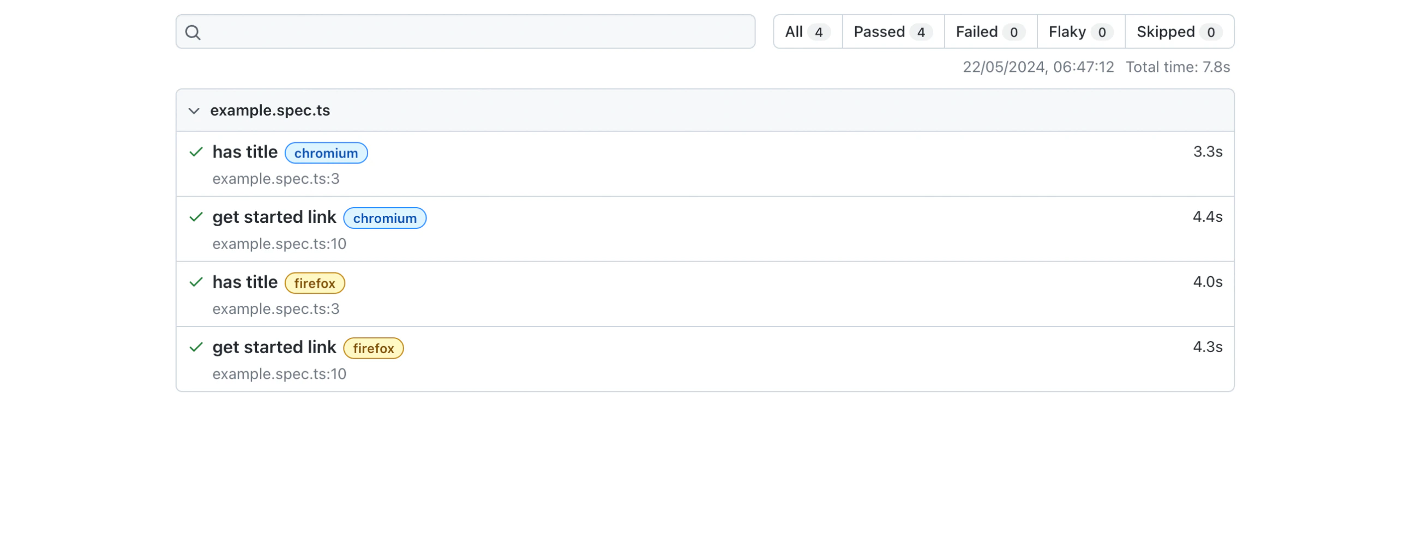The height and width of the screenshot is (545, 1417).
Task: Click chromium badge on has title test
Action: click(x=326, y=153)
